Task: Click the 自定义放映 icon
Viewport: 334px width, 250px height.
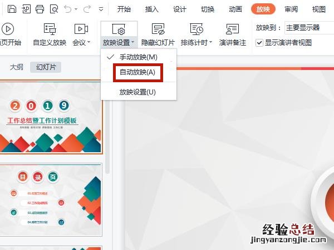Action: pyautogui.click(x=50, y=29)
